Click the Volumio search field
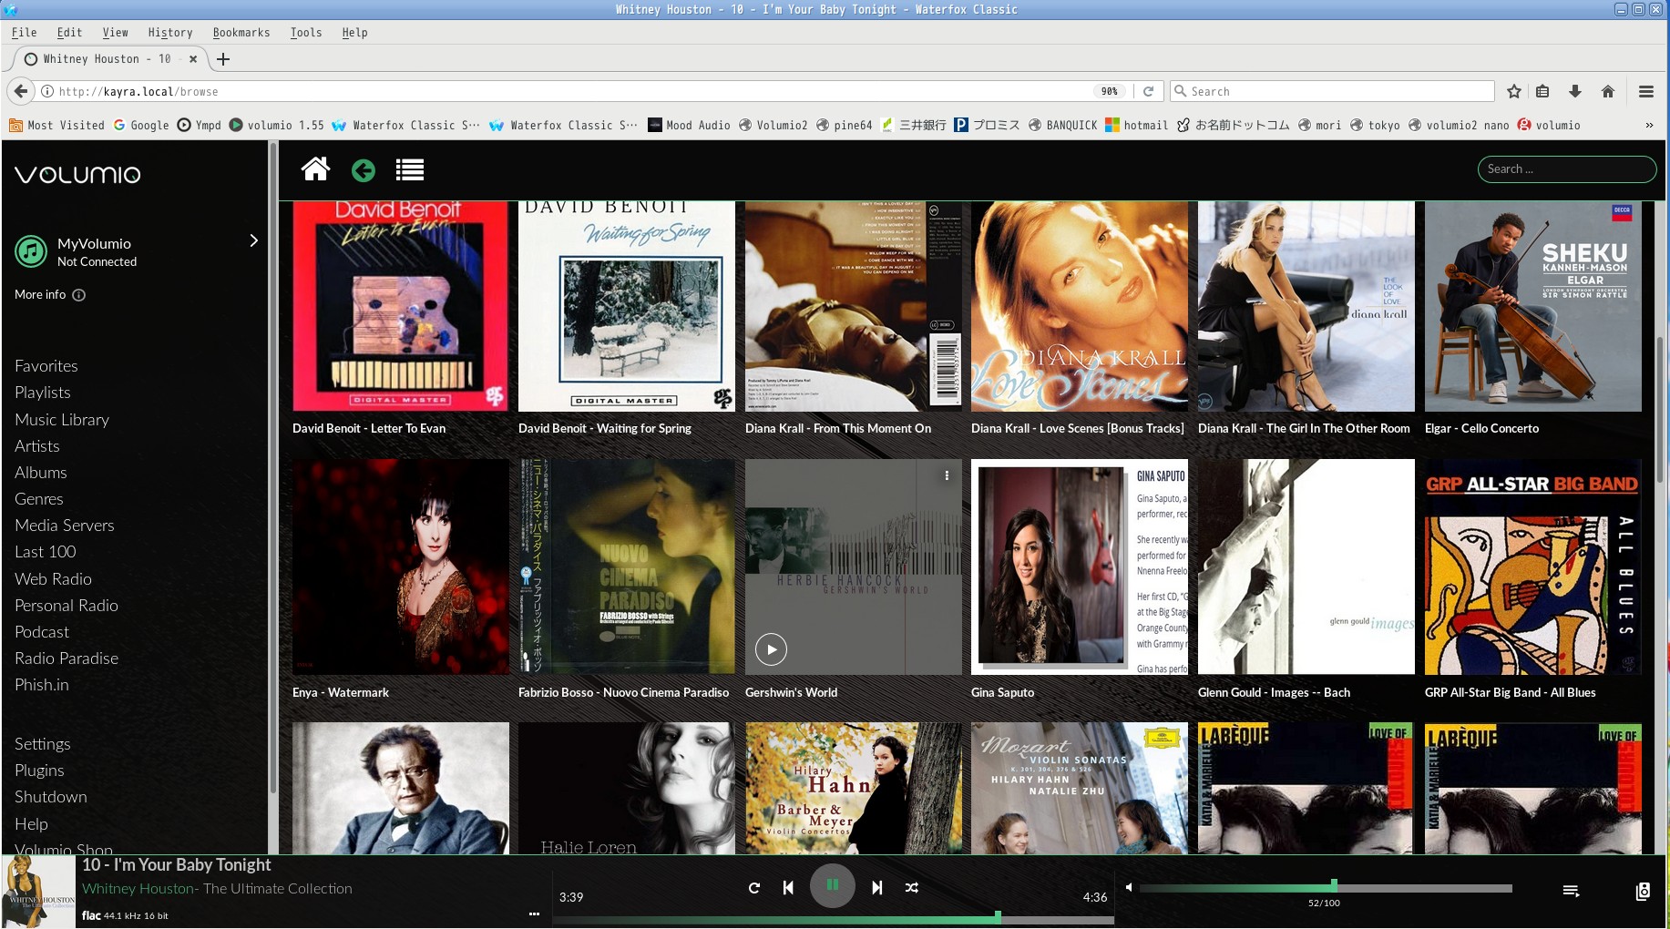This screenshot has height=929, width=1670. [1566, 169]
